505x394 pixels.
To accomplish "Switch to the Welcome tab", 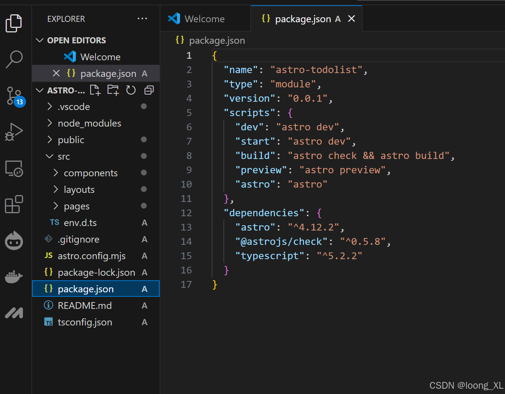I will tap(205, 19).
